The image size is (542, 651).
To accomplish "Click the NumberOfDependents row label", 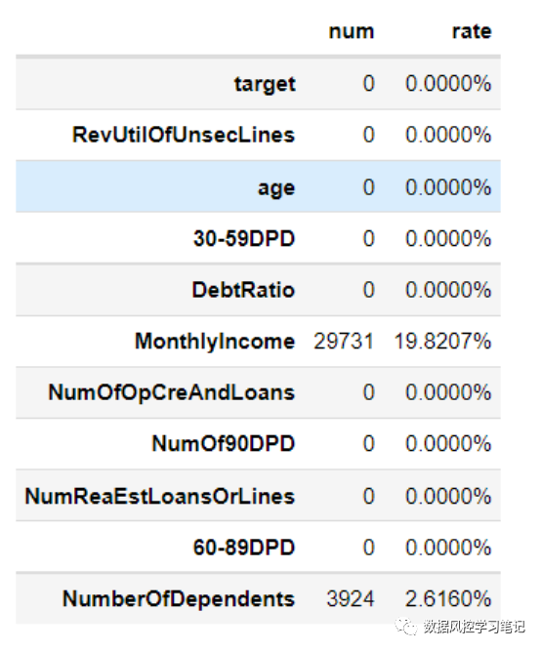I will pos(179,599).
